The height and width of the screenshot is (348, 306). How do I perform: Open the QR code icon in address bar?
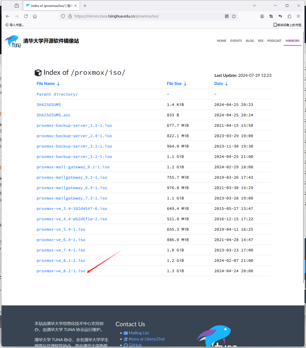point(227,16)
